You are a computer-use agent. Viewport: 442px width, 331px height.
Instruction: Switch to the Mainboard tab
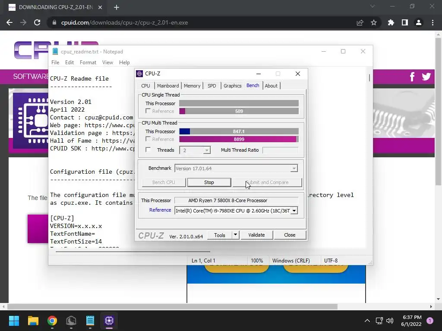click(168, 86)
